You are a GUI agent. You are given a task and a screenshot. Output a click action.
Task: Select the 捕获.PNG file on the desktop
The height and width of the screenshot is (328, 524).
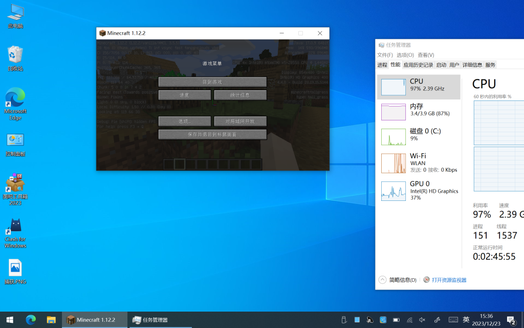pyautogui.click(x=15, y=272)
